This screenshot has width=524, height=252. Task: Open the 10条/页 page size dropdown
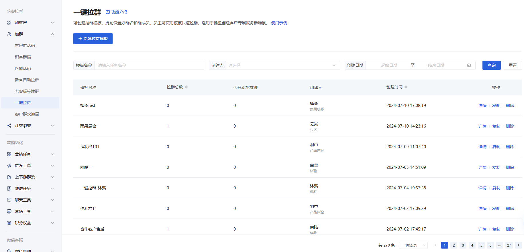click(413, 245)
